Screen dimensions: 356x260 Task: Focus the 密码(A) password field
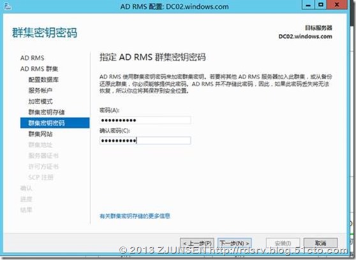coord(145,120)
